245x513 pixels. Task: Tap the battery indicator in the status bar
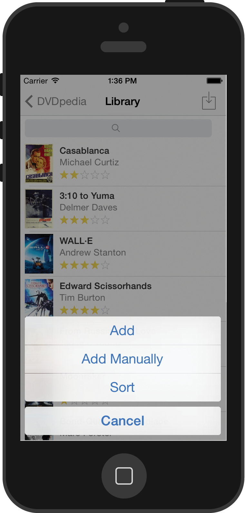point(214,81)
